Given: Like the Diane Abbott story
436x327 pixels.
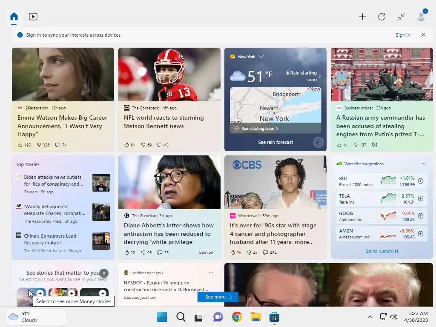Looking at the screenshot, I should click(130, 252).
